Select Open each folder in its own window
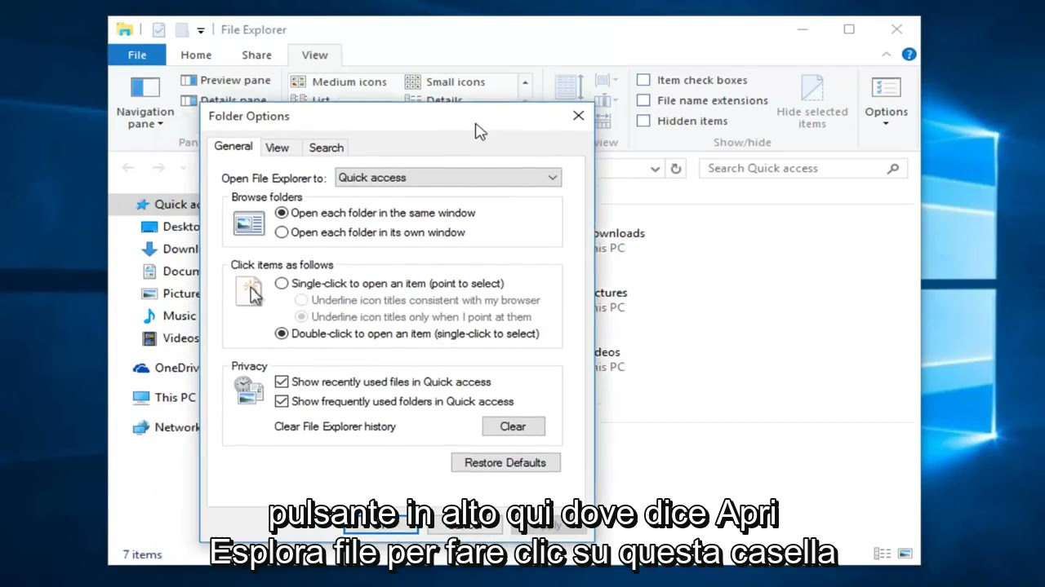This screenshot has width=1045, height=587. (x=282, y=232)
